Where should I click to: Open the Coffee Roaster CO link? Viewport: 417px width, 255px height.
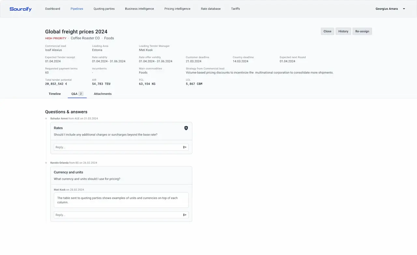coord(85,38)
